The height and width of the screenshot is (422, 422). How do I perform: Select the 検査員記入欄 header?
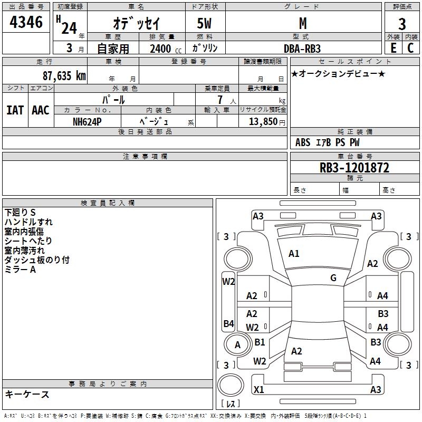coord(108,203)
